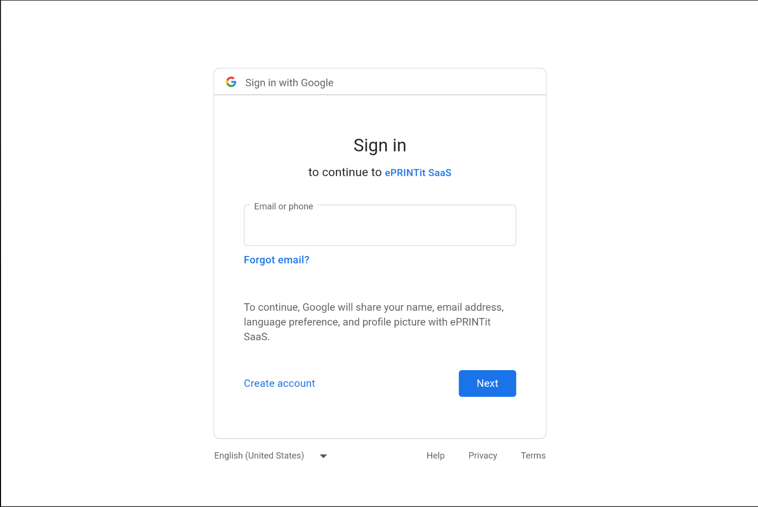Click into the Email or phone field
758x507 pixels.
point(380,229)
